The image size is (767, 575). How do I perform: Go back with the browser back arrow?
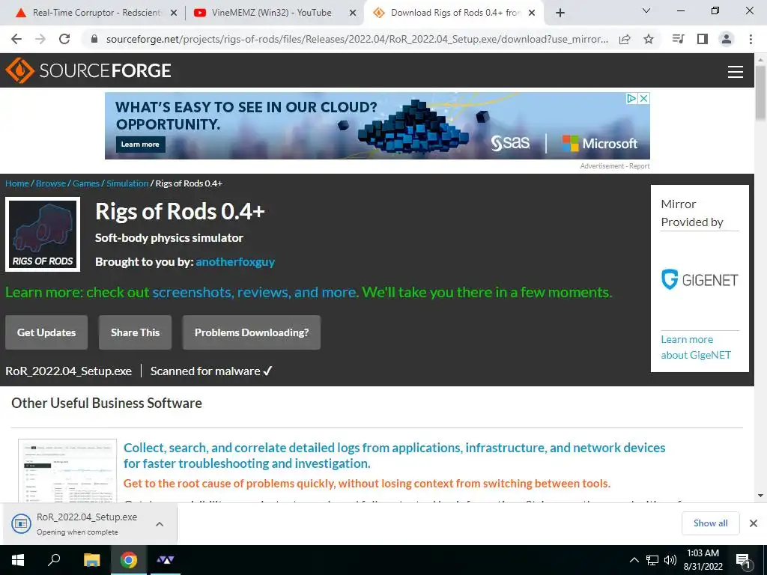[16, 39]
